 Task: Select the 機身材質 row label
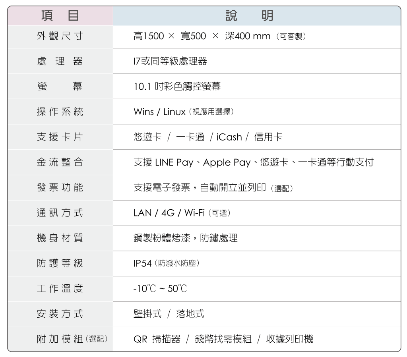[x=60, y=238]
